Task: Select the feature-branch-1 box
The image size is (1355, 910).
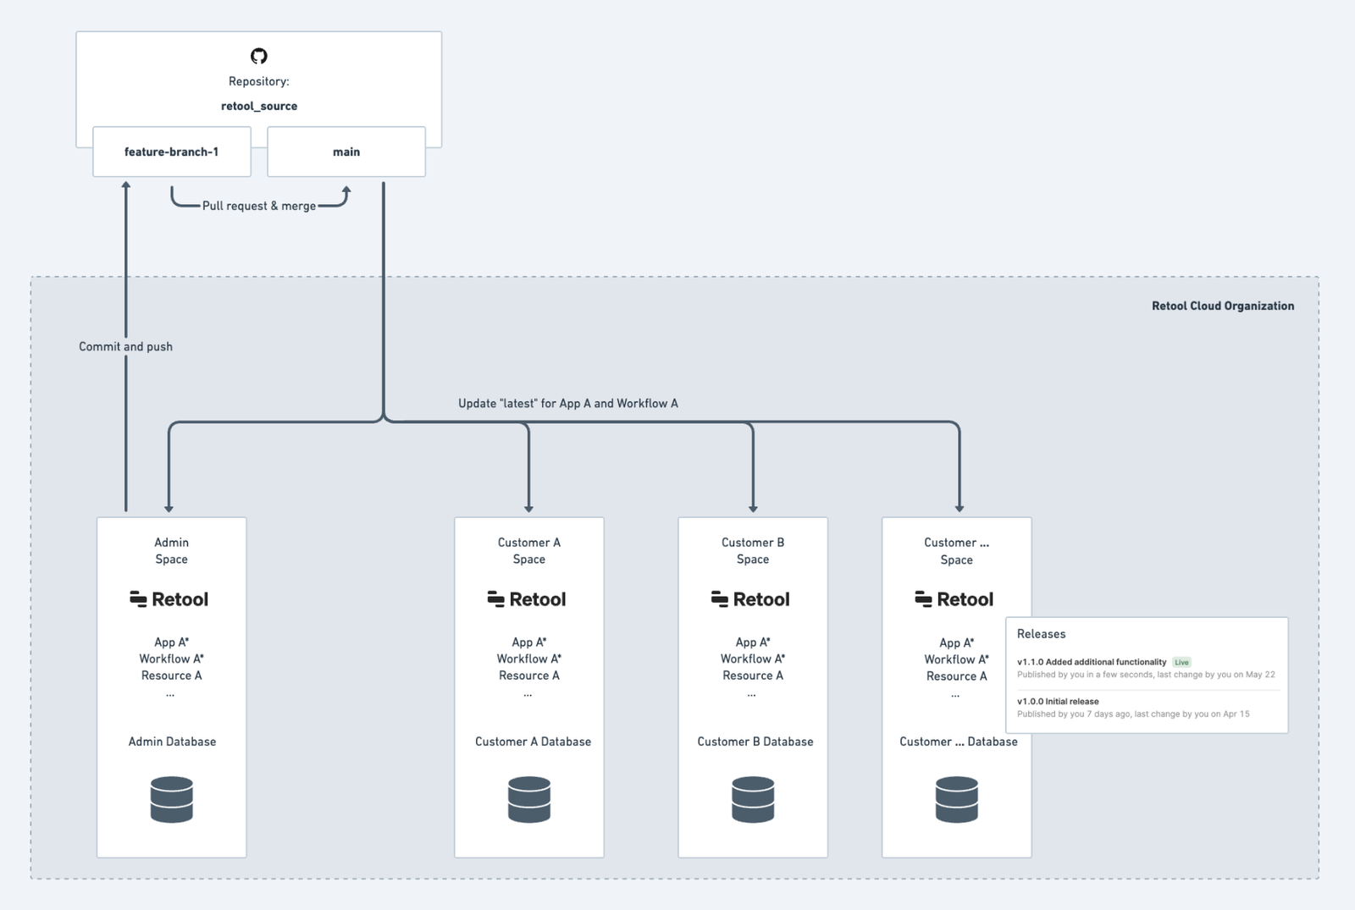Action: (x=172, y=152)
